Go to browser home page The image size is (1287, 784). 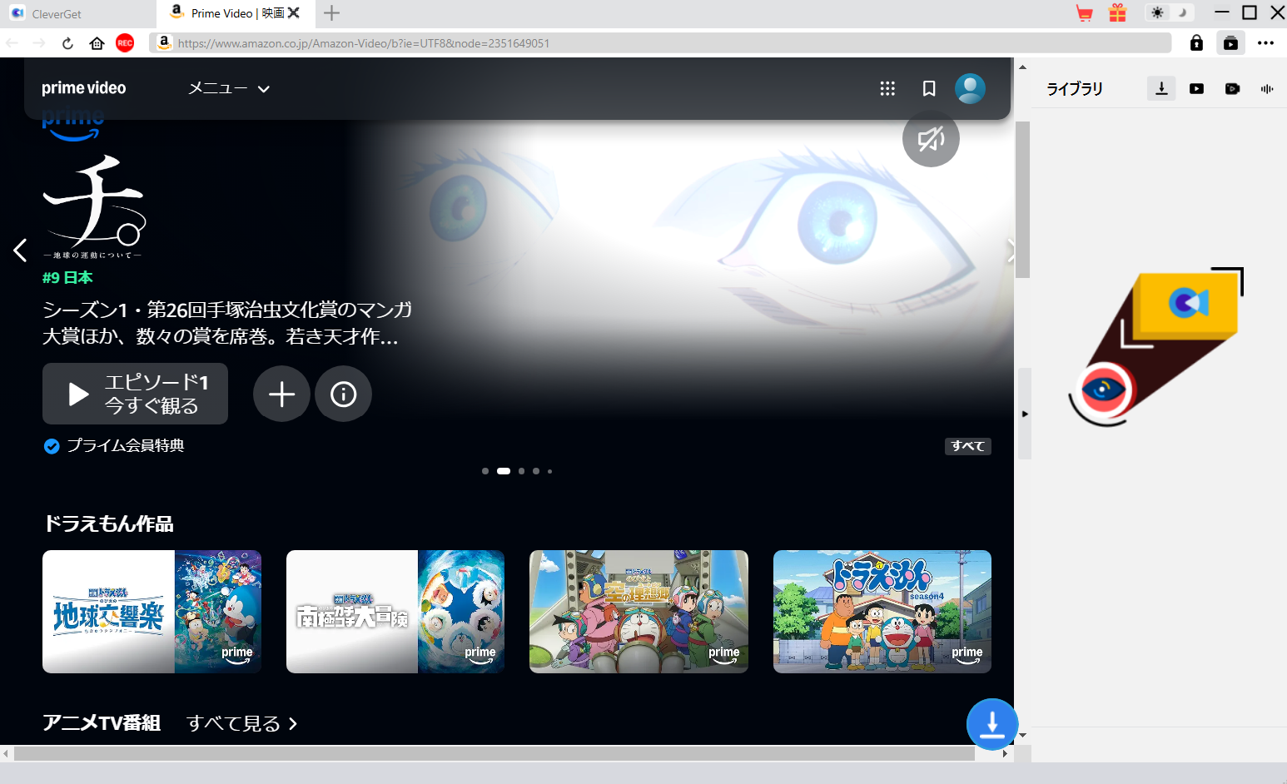[x=97, y=43]
